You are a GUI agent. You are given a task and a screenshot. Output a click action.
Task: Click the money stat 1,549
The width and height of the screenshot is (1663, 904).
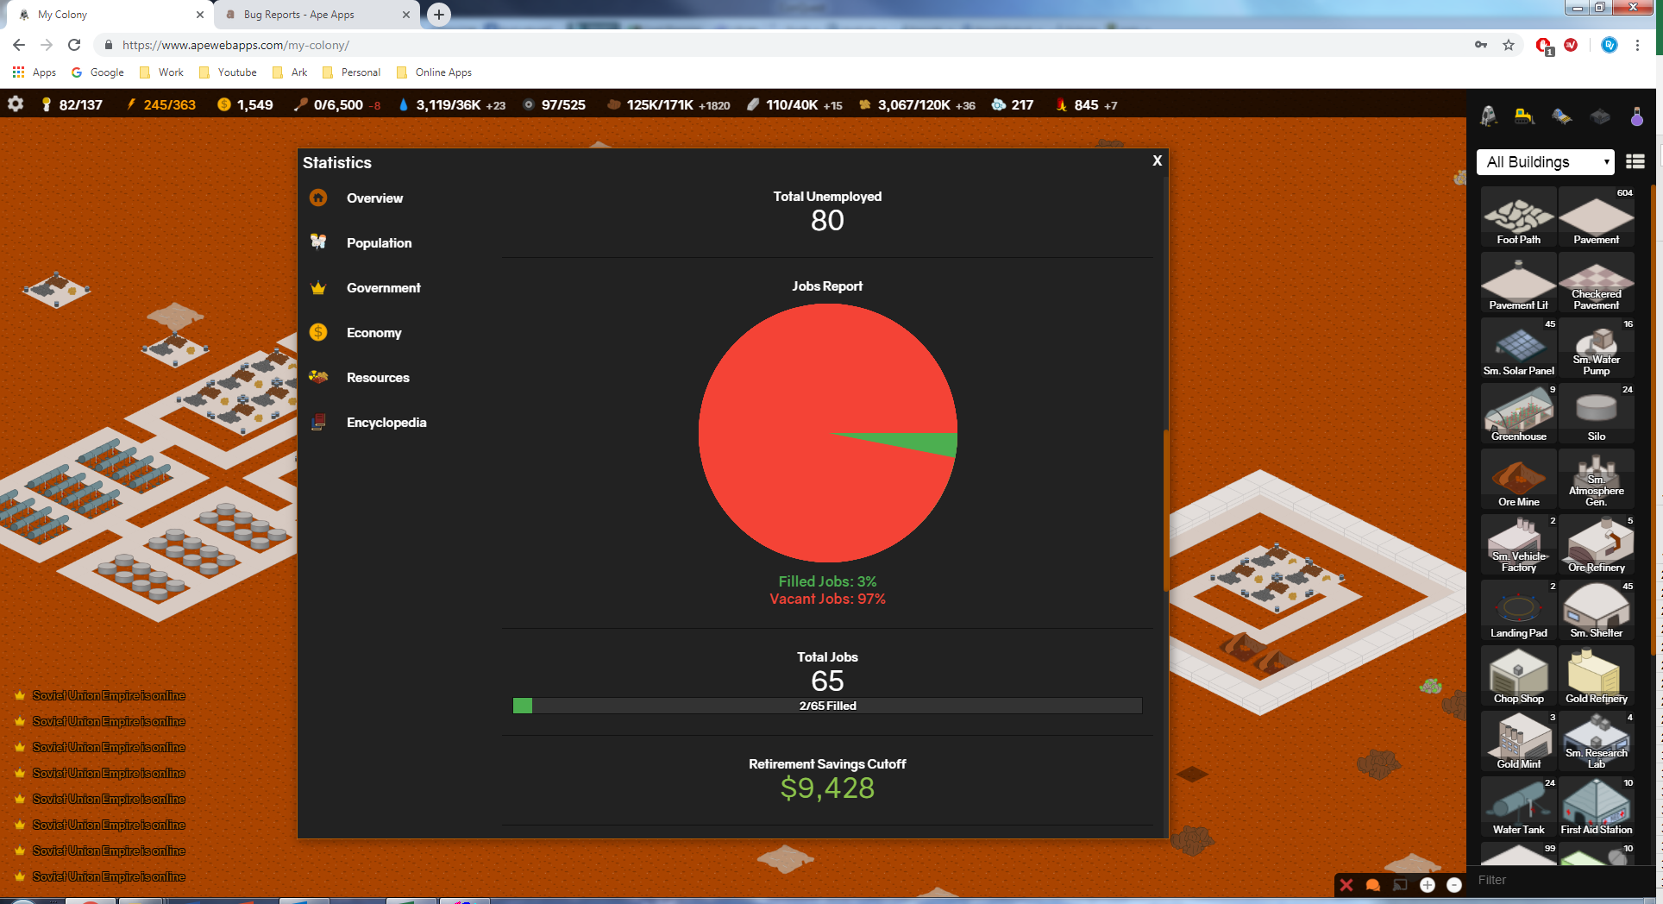click(x=246, y=104)
